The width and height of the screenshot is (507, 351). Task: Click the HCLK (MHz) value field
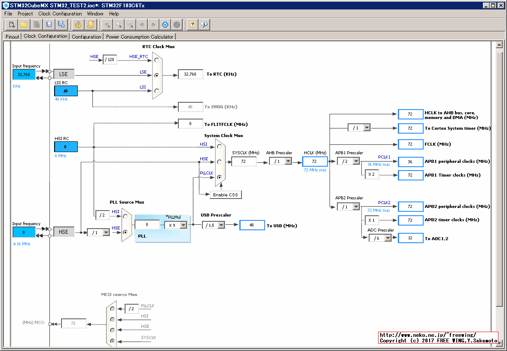click(x=315, y=161)
